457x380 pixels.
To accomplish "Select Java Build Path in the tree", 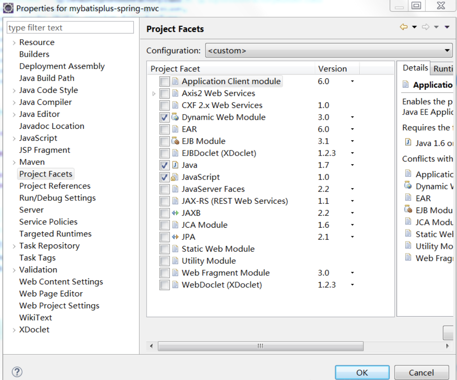I will 47,78.
